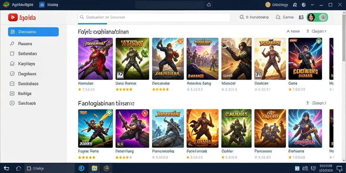Open the Gana game thumbnail
This screenshot has width=346, height=173.
coord(305,59)
